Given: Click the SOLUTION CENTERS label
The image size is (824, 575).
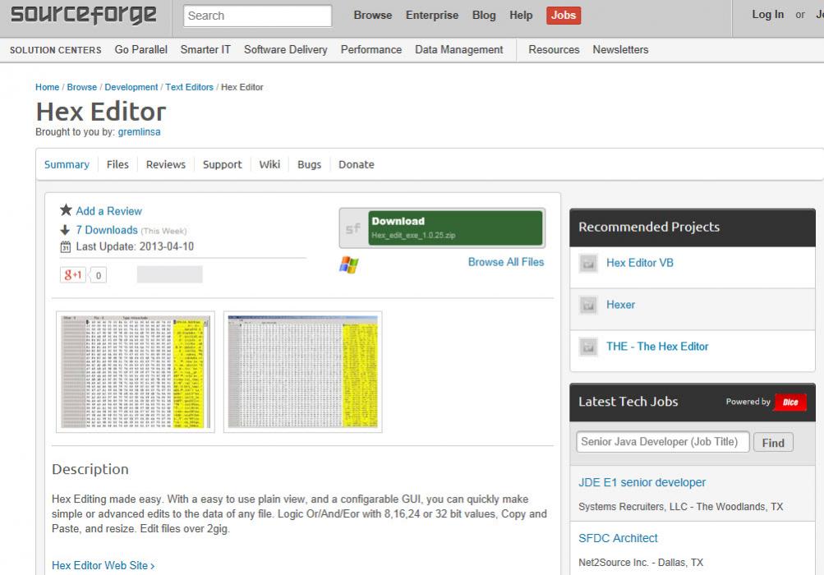Looking at the screenshot, I should click(x=56, y=50).
